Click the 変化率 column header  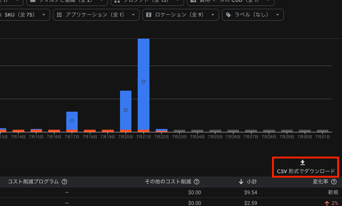point(320,182)
